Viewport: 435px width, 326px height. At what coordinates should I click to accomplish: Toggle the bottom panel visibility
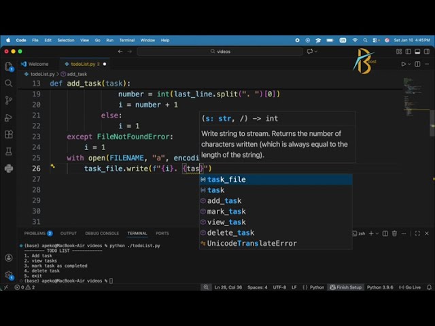coord(417,52)
